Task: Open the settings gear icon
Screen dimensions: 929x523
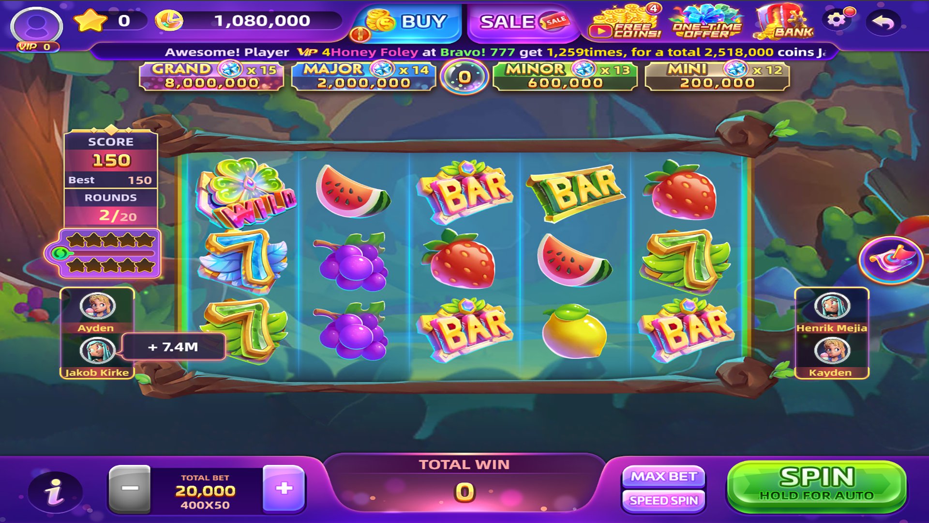Action: 837,20
